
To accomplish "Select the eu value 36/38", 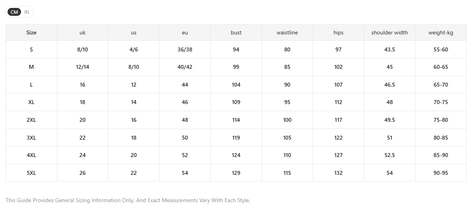I will tap(185, 49).
